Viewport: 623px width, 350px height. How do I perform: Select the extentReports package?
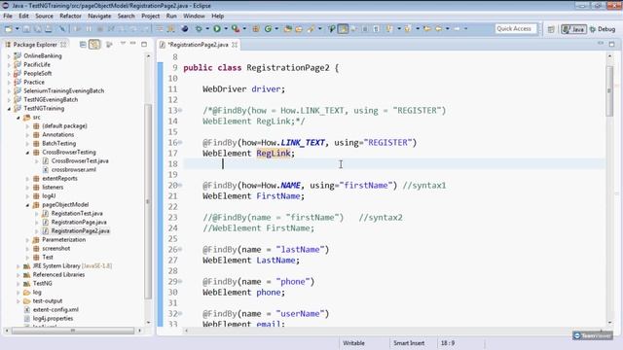[x=59, y=179]
